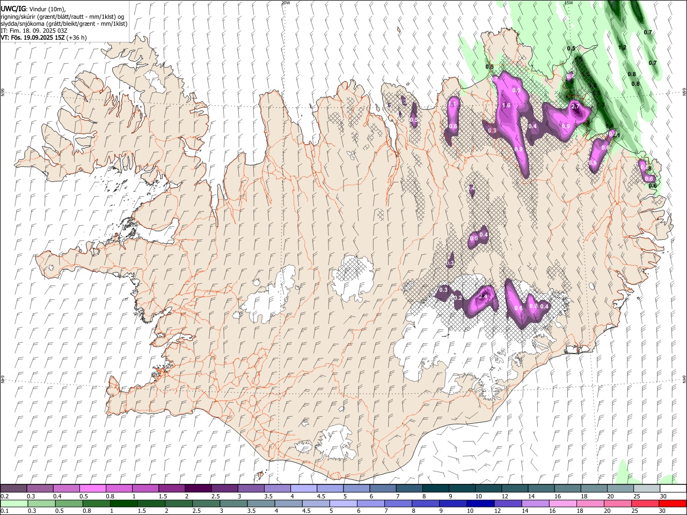Click the '15W' longitude label
Image resolution: width=687 pixels, height=515 pixels.
(568, 3)
